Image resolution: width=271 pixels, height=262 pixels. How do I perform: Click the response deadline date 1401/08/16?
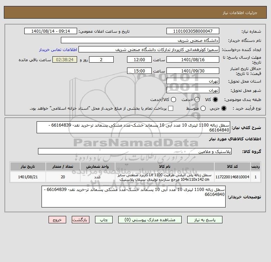193,59
